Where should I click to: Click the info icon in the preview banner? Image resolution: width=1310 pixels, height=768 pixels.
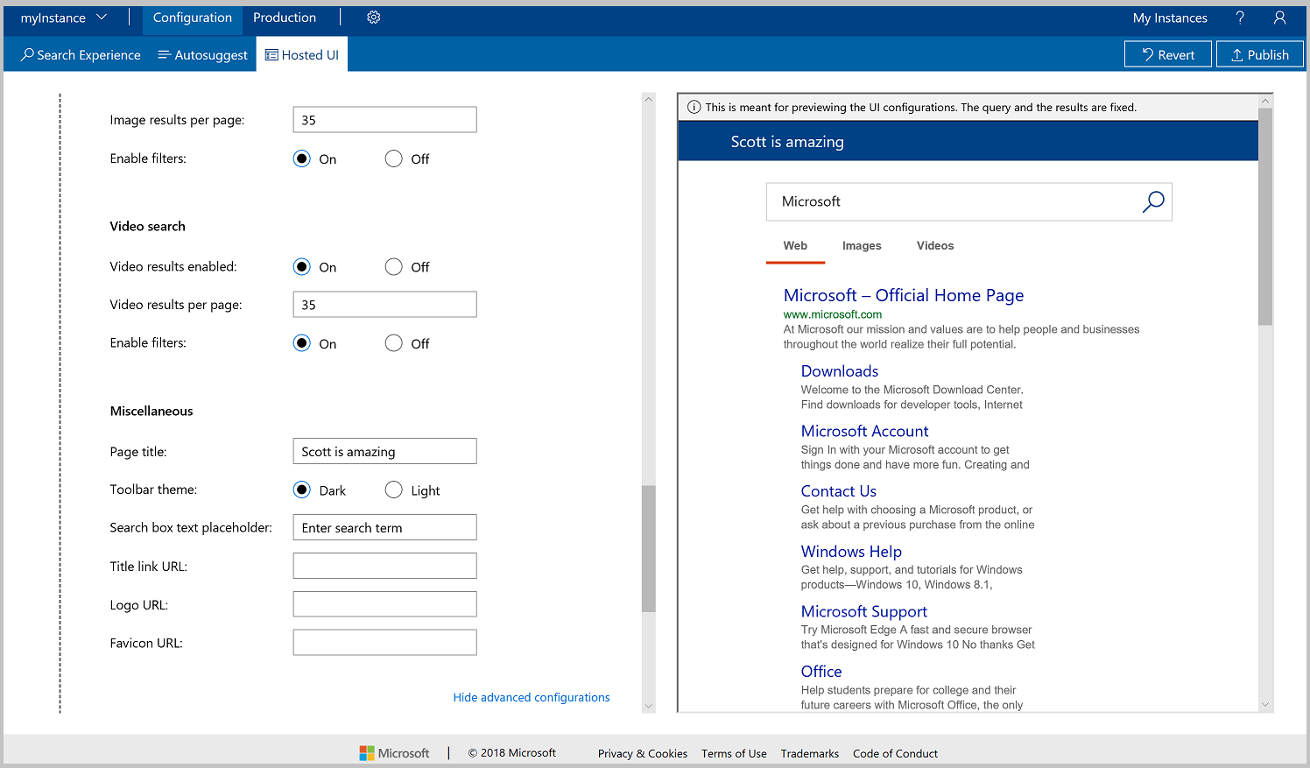(694, 106)
